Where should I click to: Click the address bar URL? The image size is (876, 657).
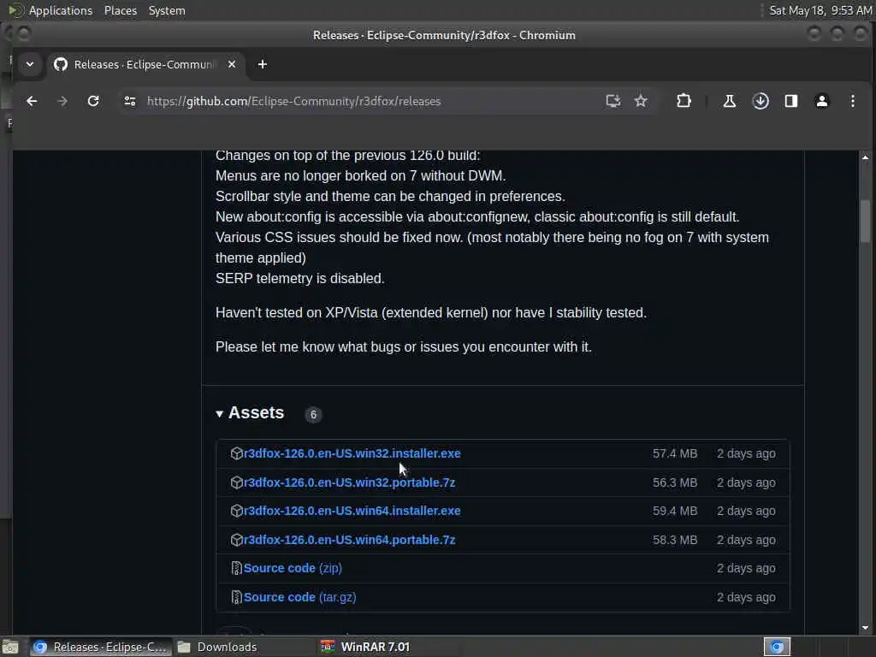(294, 101)
